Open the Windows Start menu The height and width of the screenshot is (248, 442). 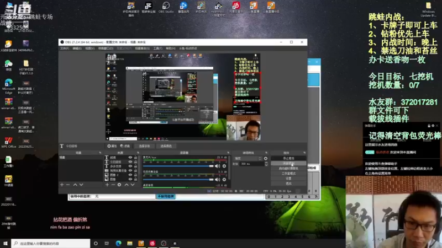pos(6,243)
